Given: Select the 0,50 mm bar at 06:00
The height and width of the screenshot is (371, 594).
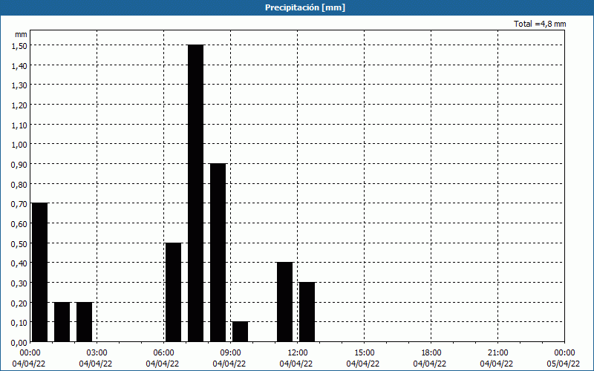Looking at the screenshot, I should (174, 292).
